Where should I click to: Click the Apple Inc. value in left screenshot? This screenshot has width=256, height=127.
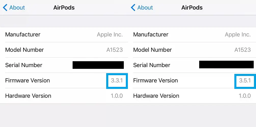coord(110,35)
